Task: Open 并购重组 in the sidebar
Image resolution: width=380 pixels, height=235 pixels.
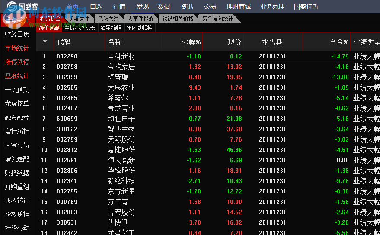Action: pyautogui.click(x=17, y=187)
